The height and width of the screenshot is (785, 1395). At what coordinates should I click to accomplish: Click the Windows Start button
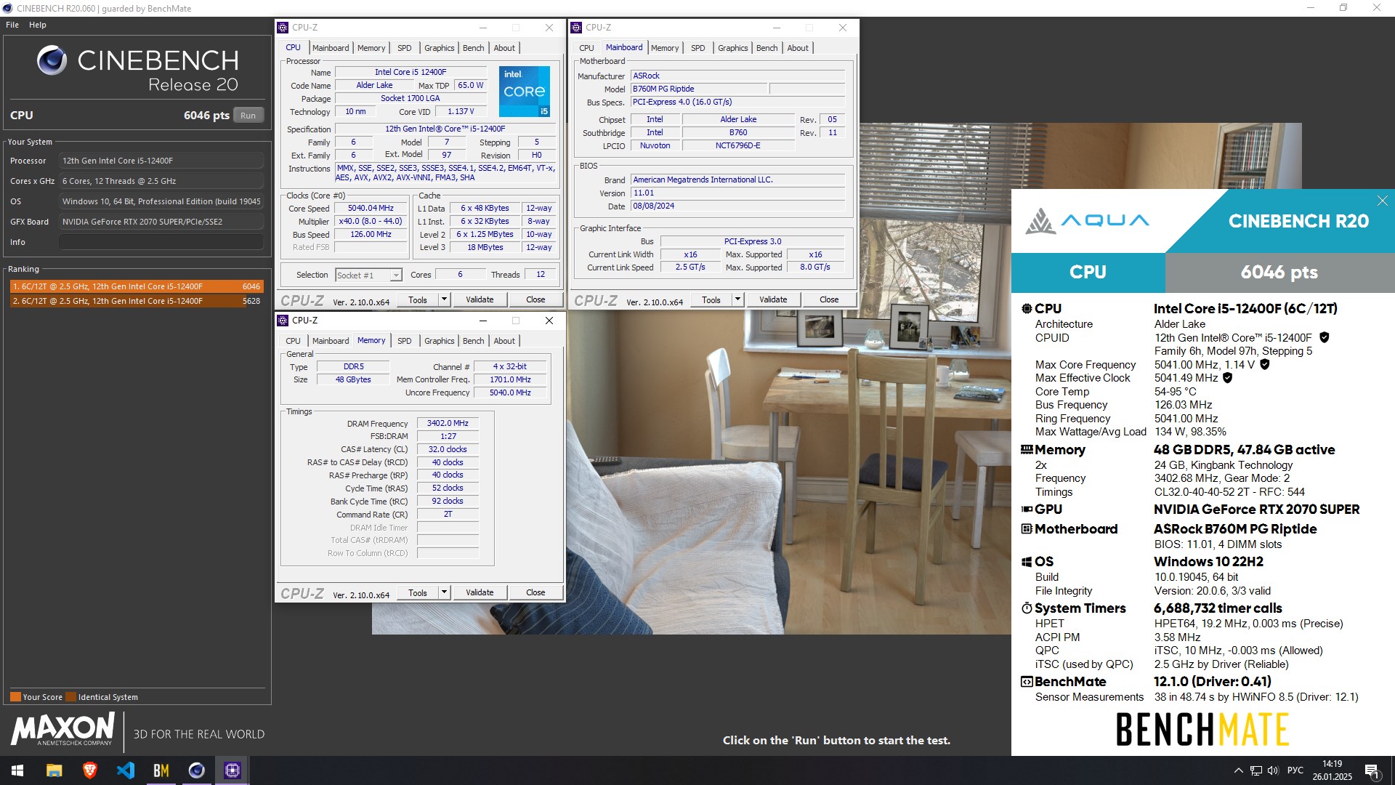17,770
